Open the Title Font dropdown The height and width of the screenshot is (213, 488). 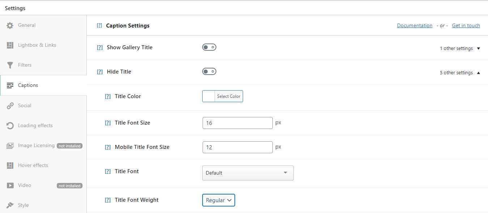coord(248,173)
